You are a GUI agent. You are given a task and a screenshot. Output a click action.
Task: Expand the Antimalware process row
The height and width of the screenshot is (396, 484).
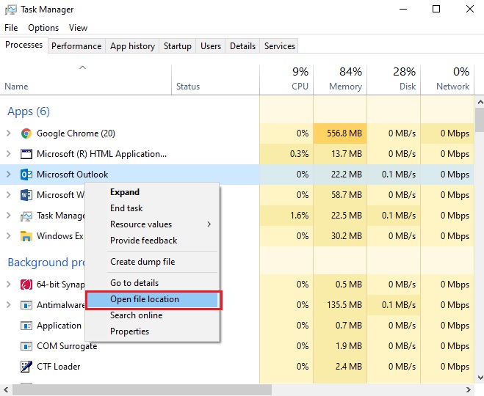click(9, 305)
